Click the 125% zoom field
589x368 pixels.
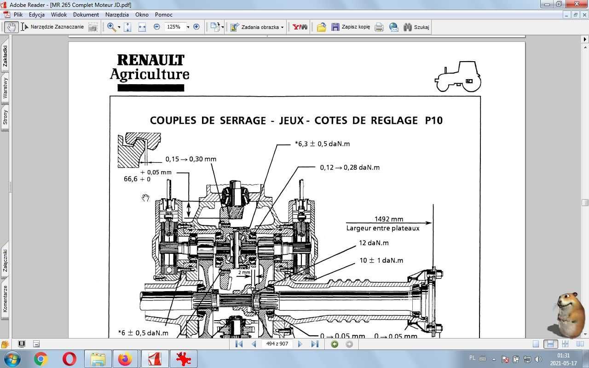click(174, 27)
